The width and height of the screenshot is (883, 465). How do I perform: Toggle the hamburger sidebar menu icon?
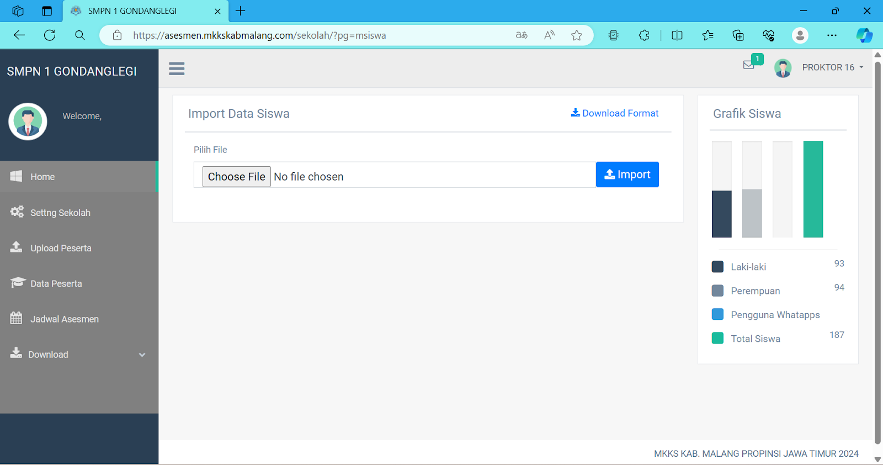coord(177,68)
